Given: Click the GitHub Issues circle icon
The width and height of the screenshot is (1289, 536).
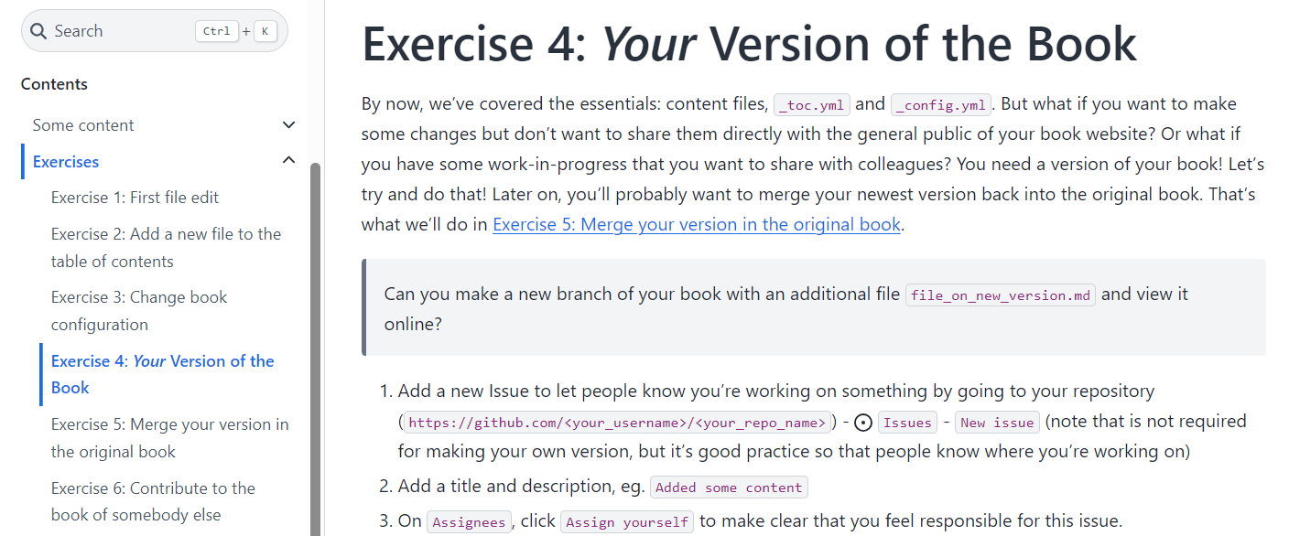Looking at the screenshot, I should (x=862, y=423).
